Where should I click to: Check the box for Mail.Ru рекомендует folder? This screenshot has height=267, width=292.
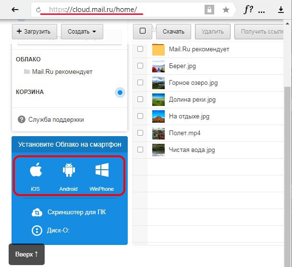tap(140, 49)
